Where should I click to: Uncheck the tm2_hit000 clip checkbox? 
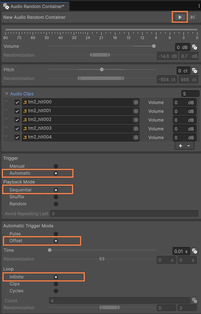(x=17, y=102)
